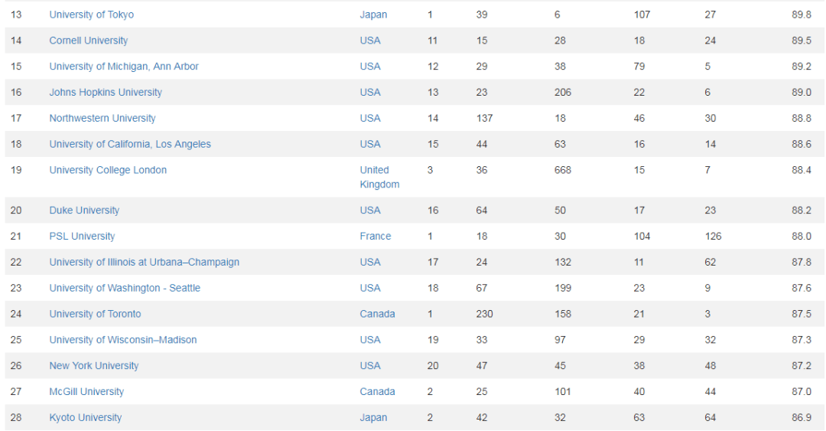826x431 pixels.
Task: Click Canada link in McGill University row
Action: pyautogui.click(x=377, y=391)
